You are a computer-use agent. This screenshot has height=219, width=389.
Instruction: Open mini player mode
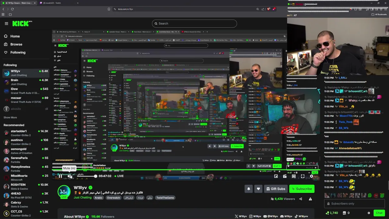click(x=276, y=176)
